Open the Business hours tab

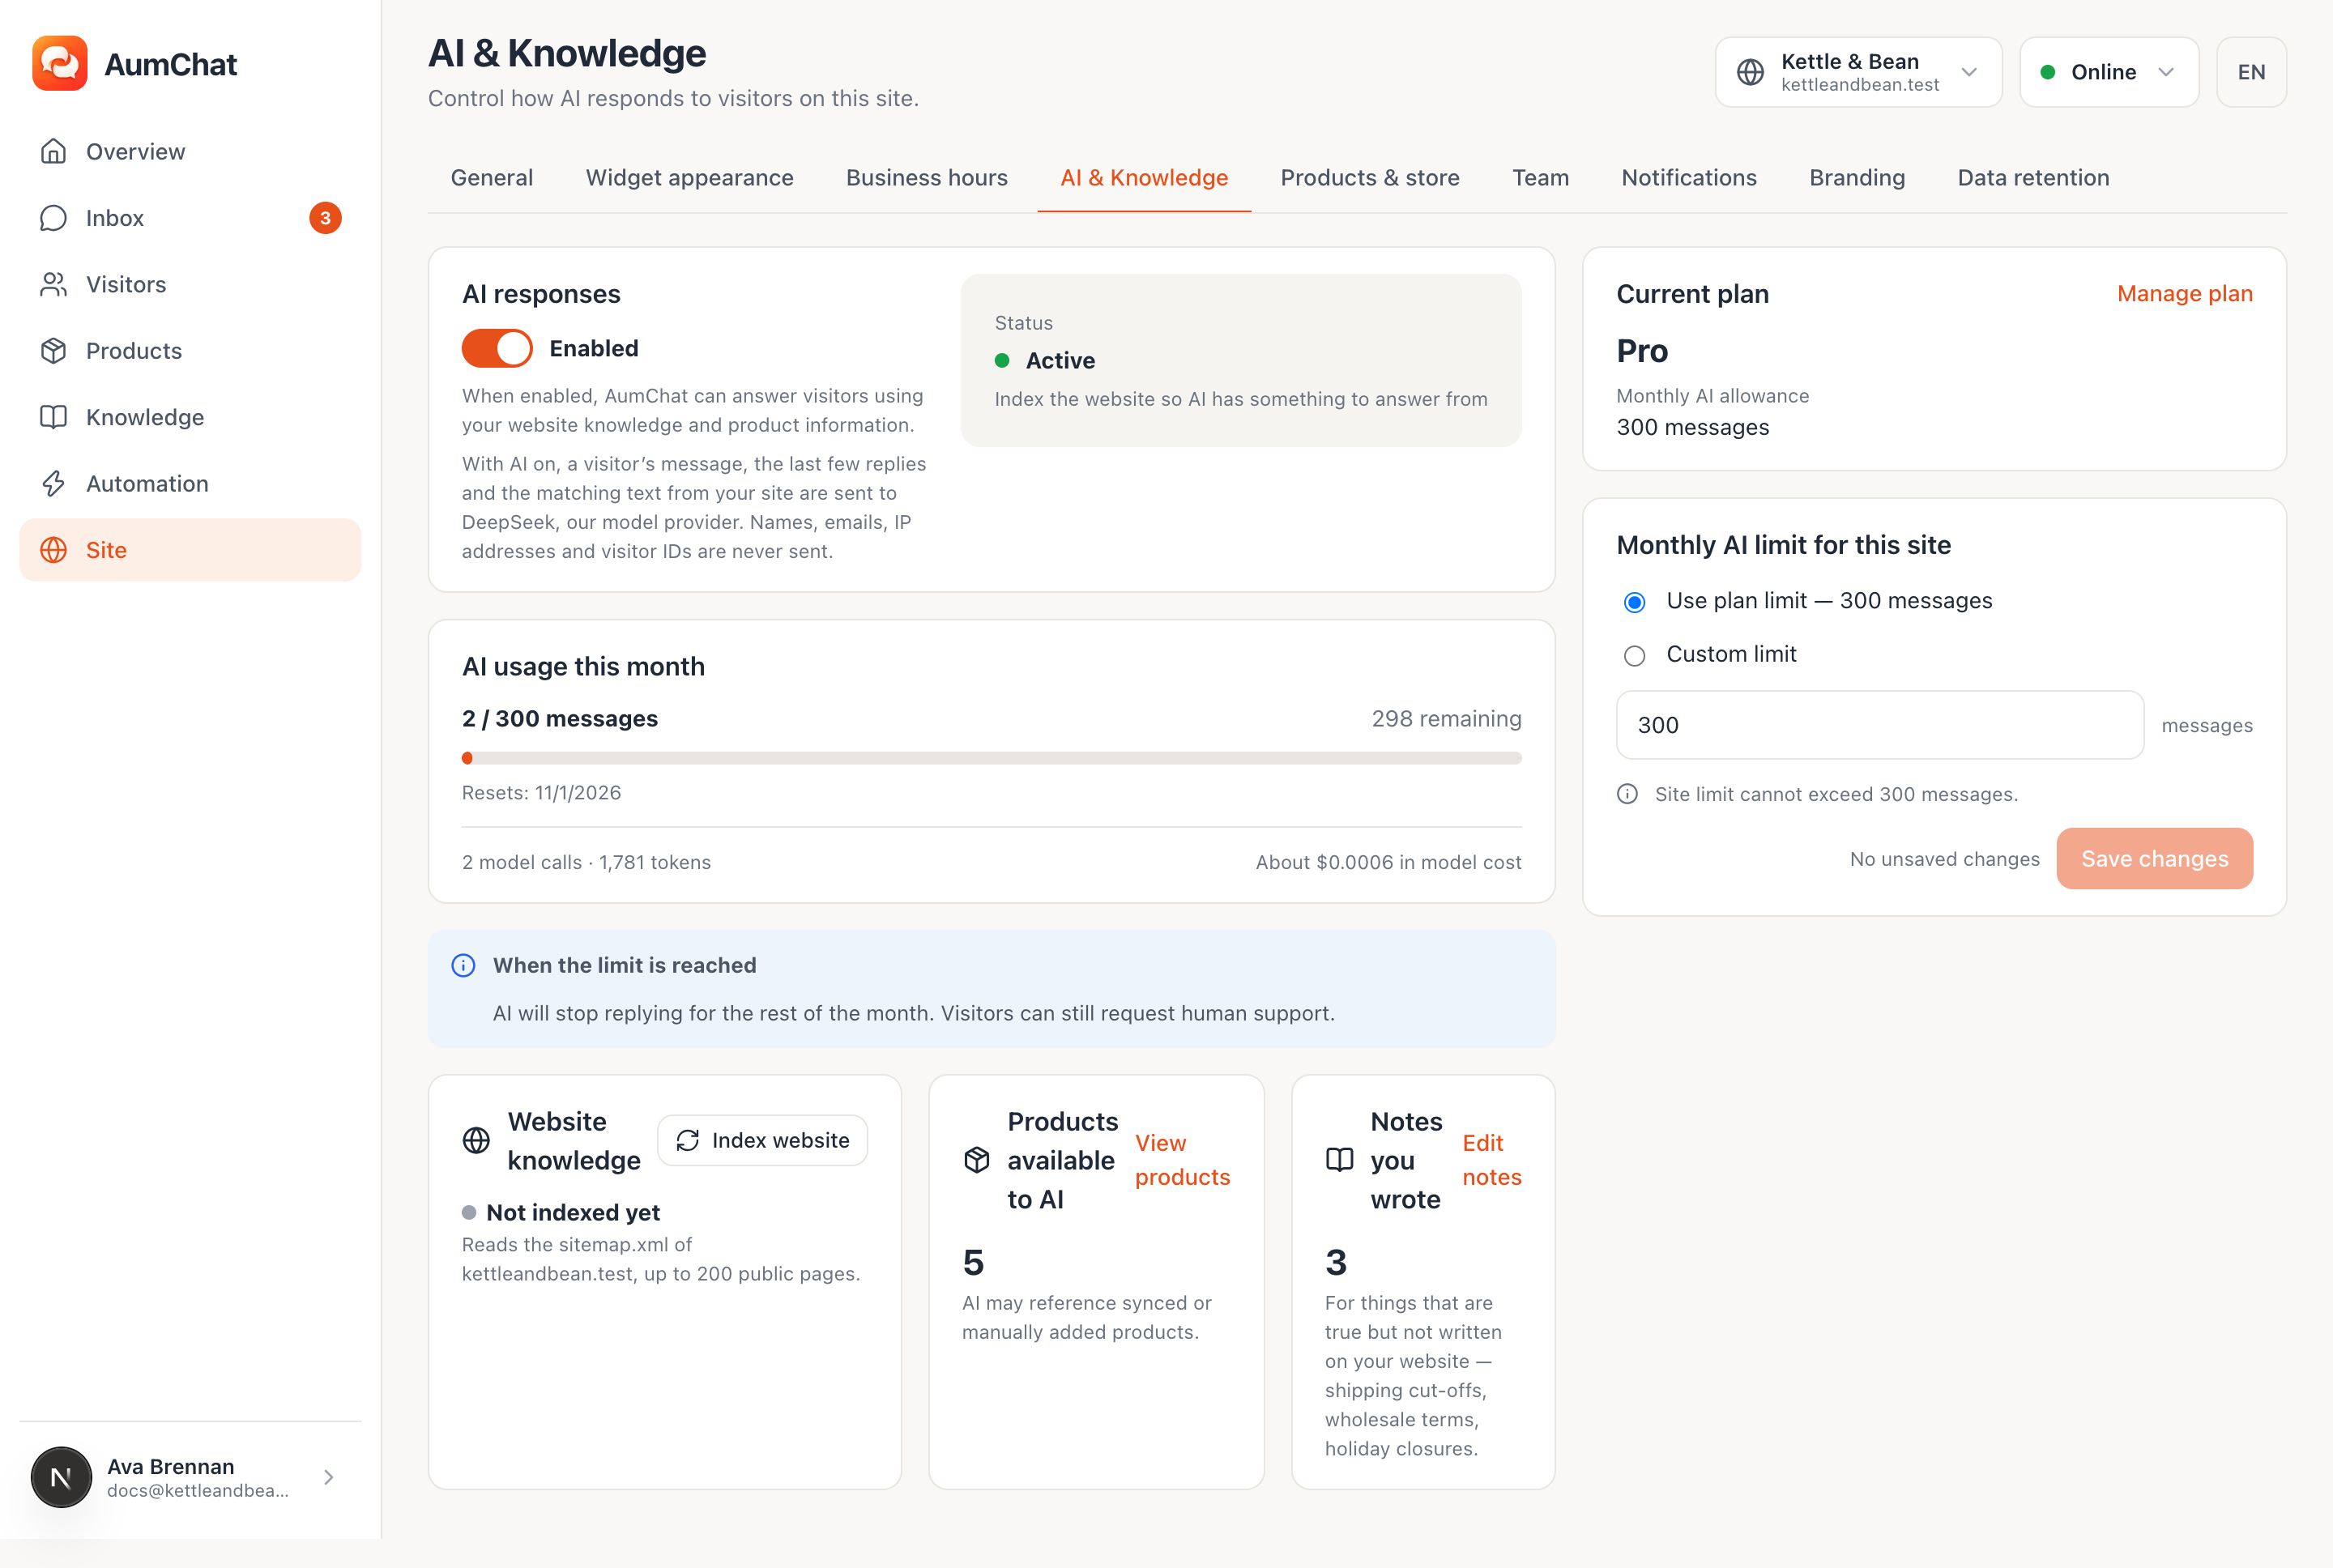(x=926, y=178)
